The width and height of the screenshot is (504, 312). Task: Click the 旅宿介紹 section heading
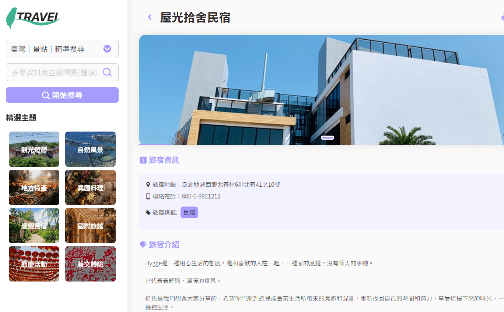tap(164, 245)
